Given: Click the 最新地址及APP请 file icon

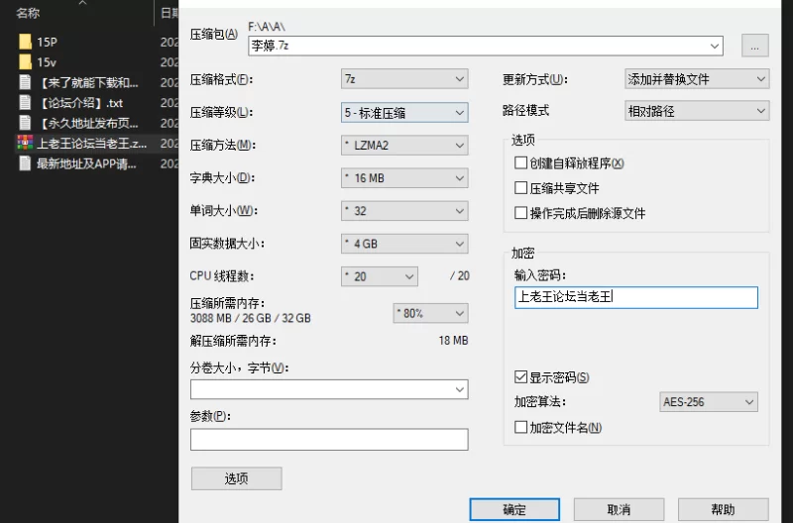Looking at the screenshot, I should (25, 163).
